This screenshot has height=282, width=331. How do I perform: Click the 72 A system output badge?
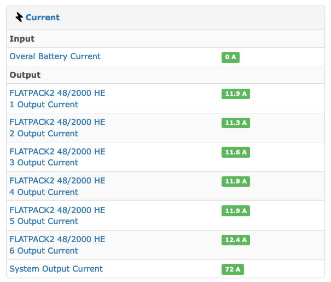(233, 269)
